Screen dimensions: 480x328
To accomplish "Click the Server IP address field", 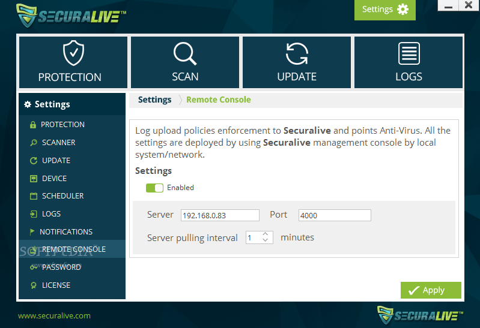I will coord(220,215).
